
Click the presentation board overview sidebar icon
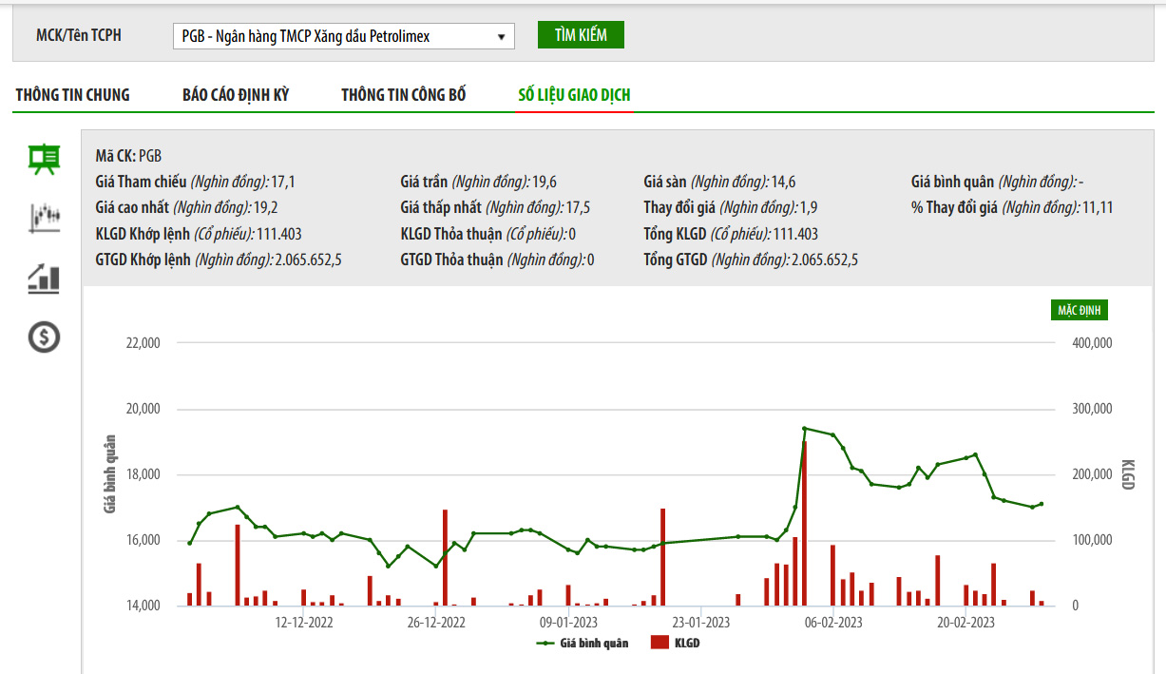point(44,159)
